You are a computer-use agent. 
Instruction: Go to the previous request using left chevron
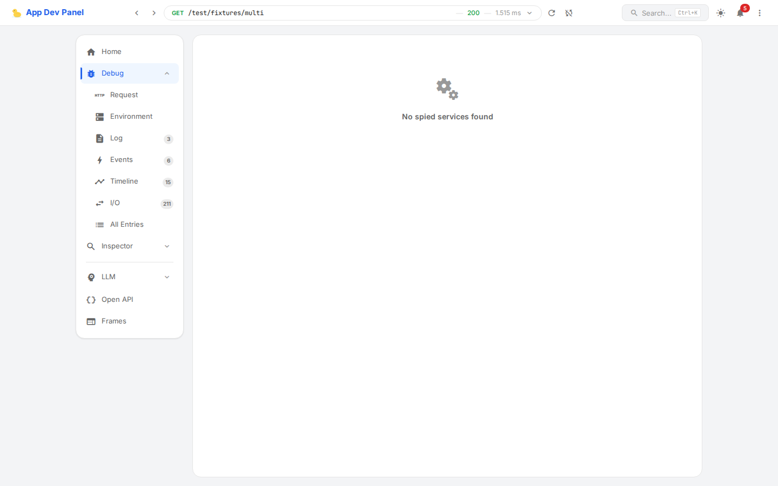pyautogui.click(x=137, y=13)
